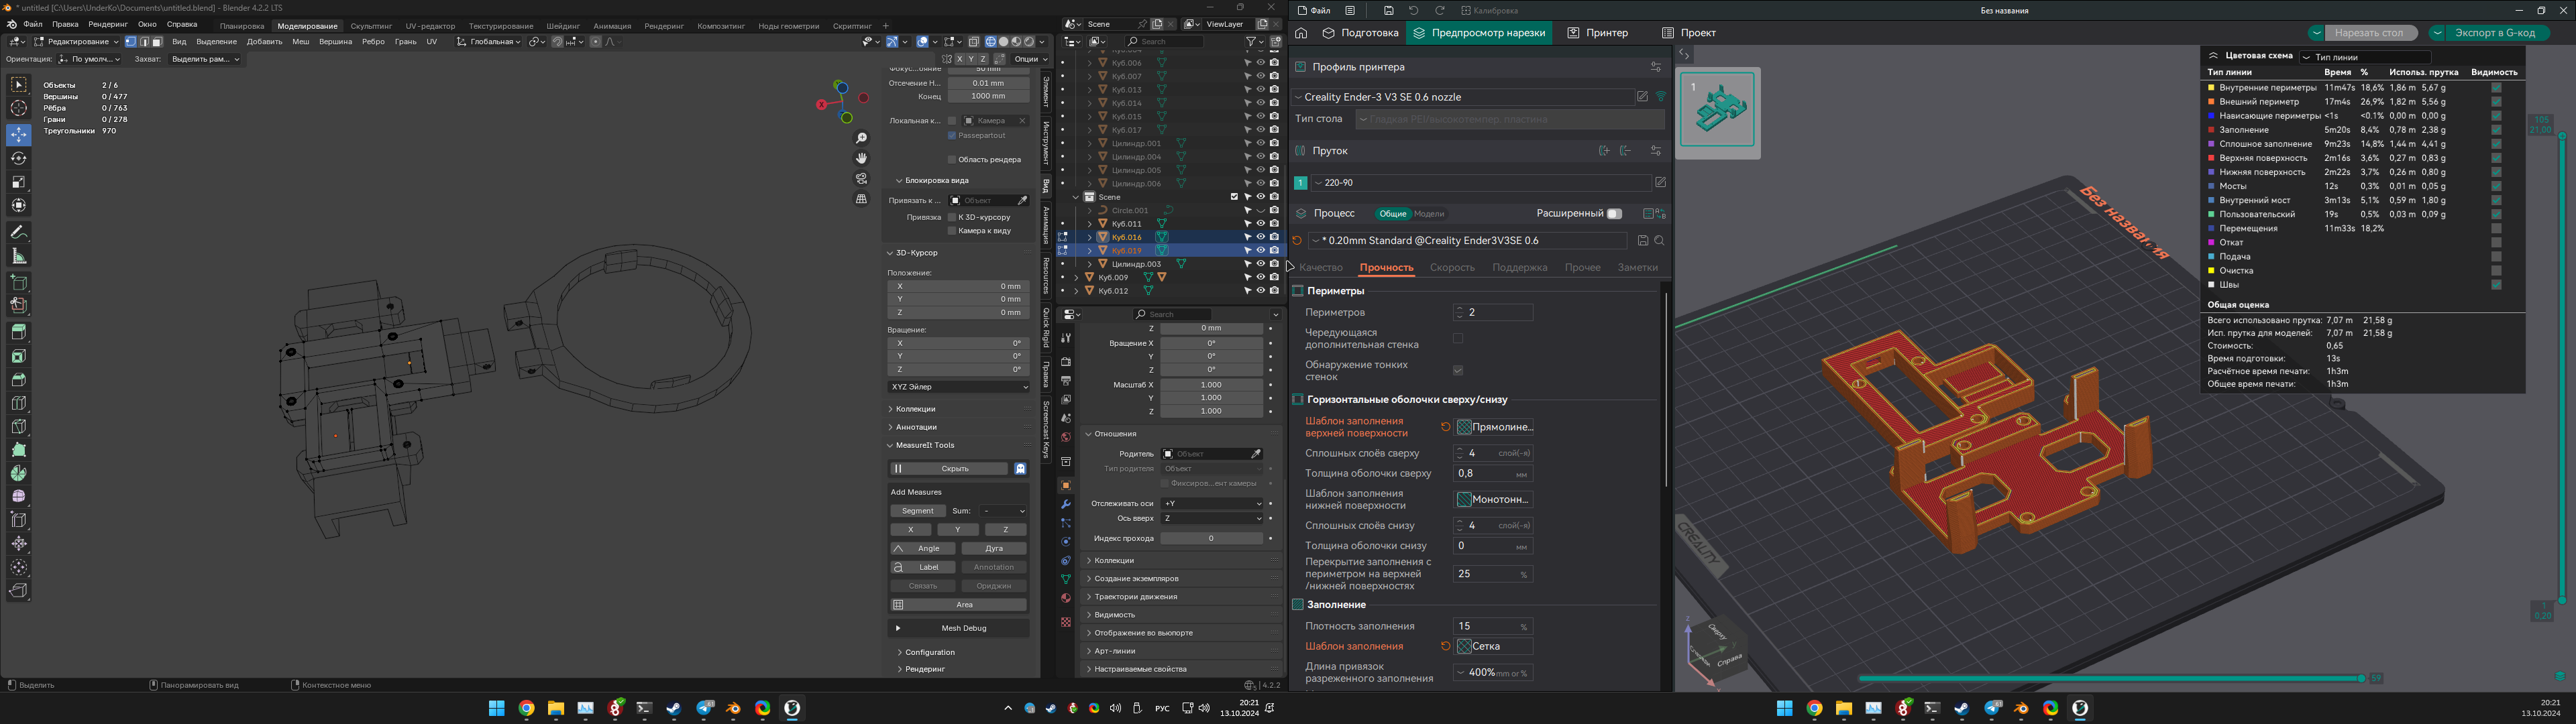Open the Поддержка settings tab in slicer
This screenshot has width=2576, height=724.
click(x=1519, y=268)
